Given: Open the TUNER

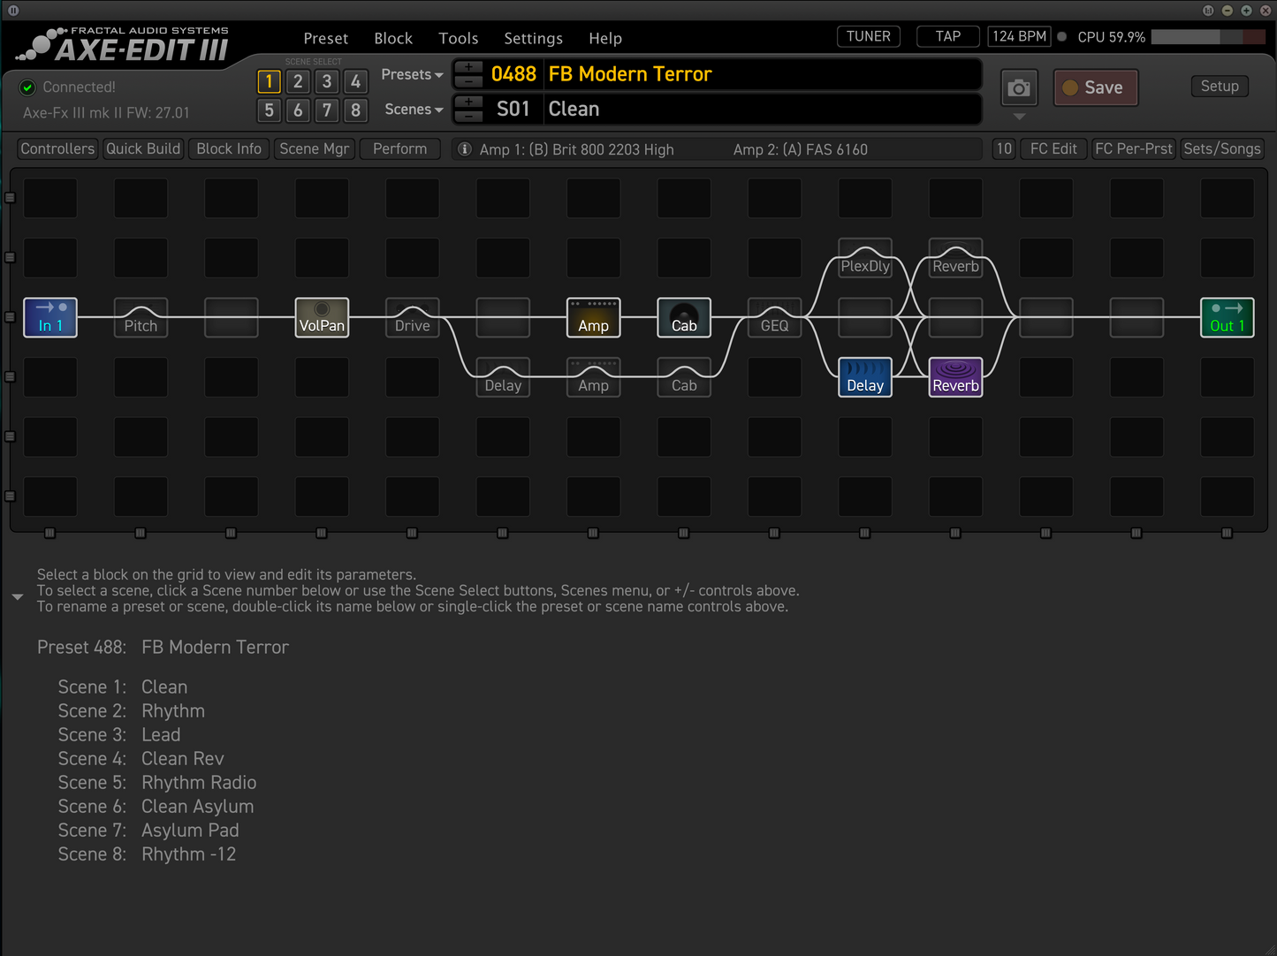Looking at the screenshot, I should 868,36.
